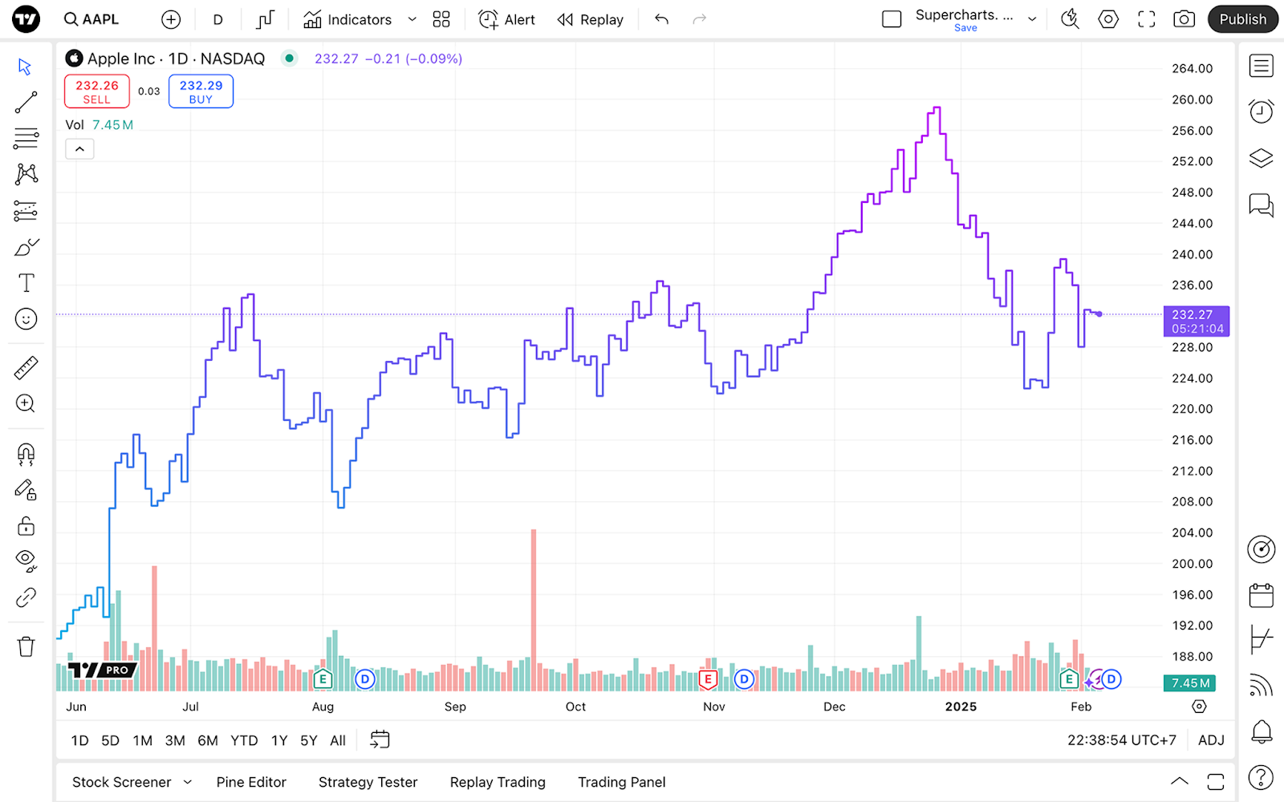Viewport: 1284px width, 802px height.
Task: Take a chart snapshot with camera icon
Action: (x=1184, y=19)
